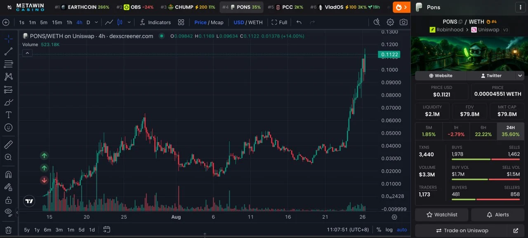Toggle magnet mode
Screen dimensions: 528x238
[8, 174]
